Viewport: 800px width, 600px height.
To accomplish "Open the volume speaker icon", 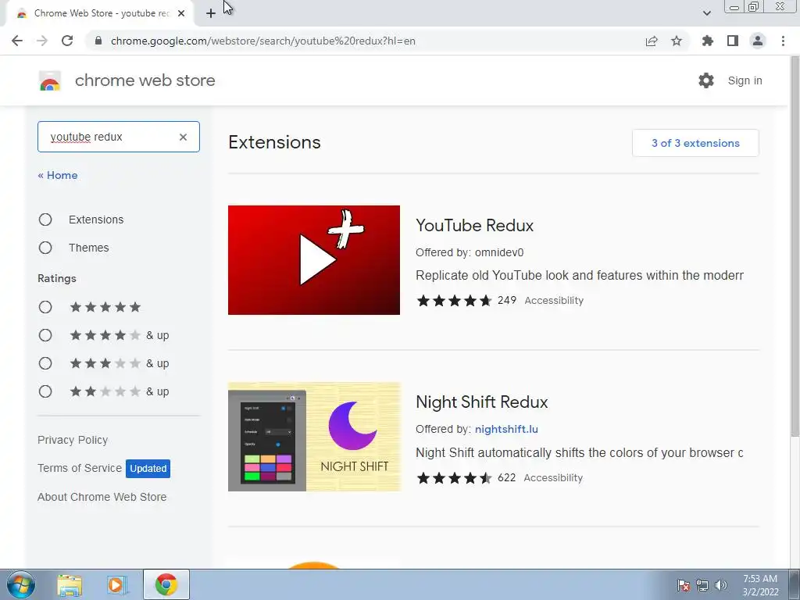I will pyautogui.click(x=721, y=584).
